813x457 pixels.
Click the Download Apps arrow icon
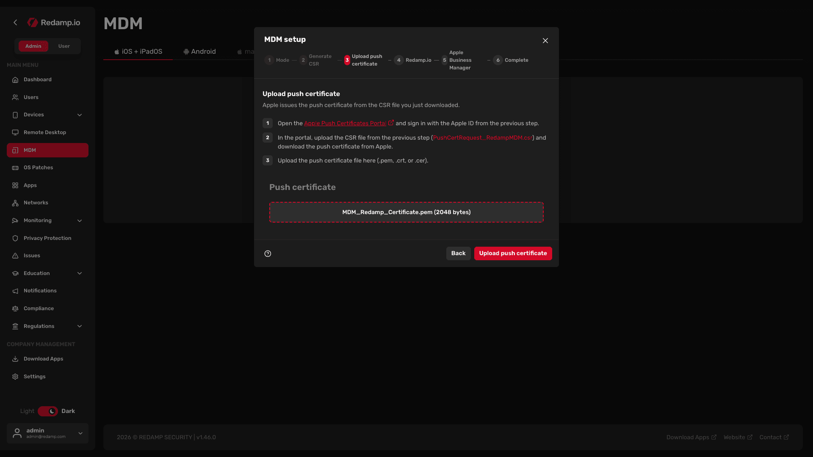pyautogui.click(x=15, y=359)
